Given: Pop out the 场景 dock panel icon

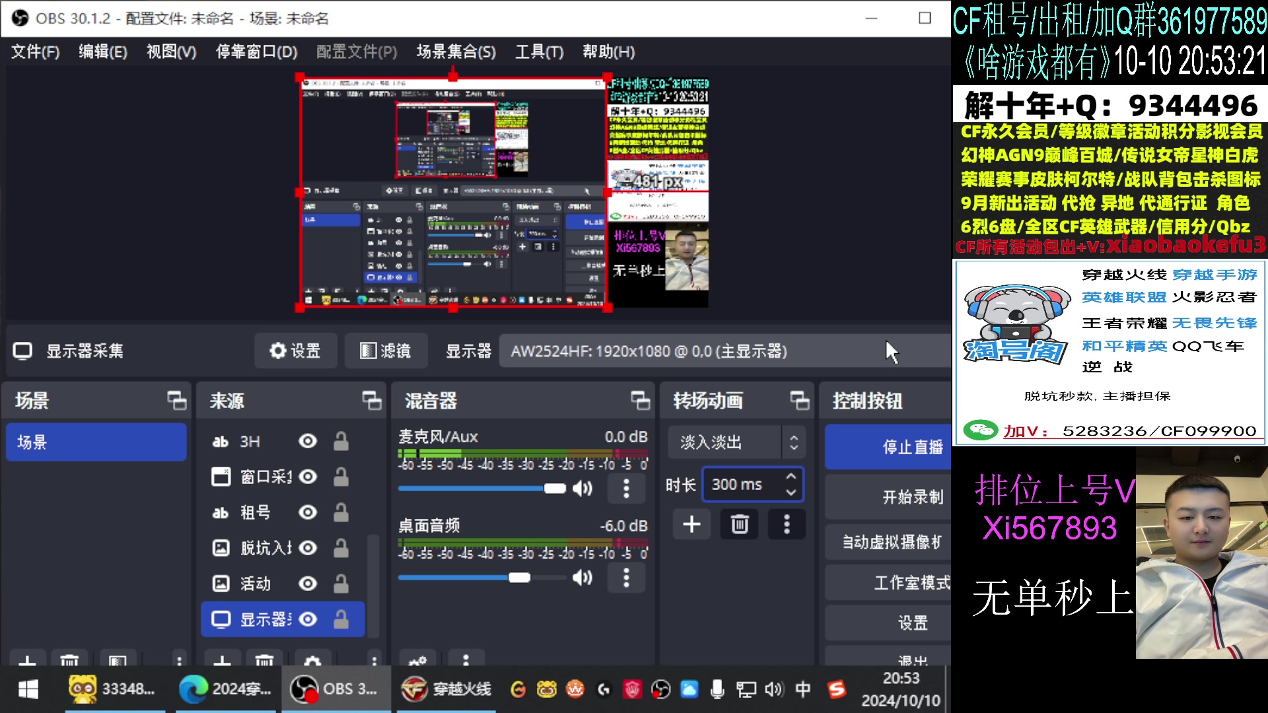Looking at the screenshot, I should pos(176,401).
